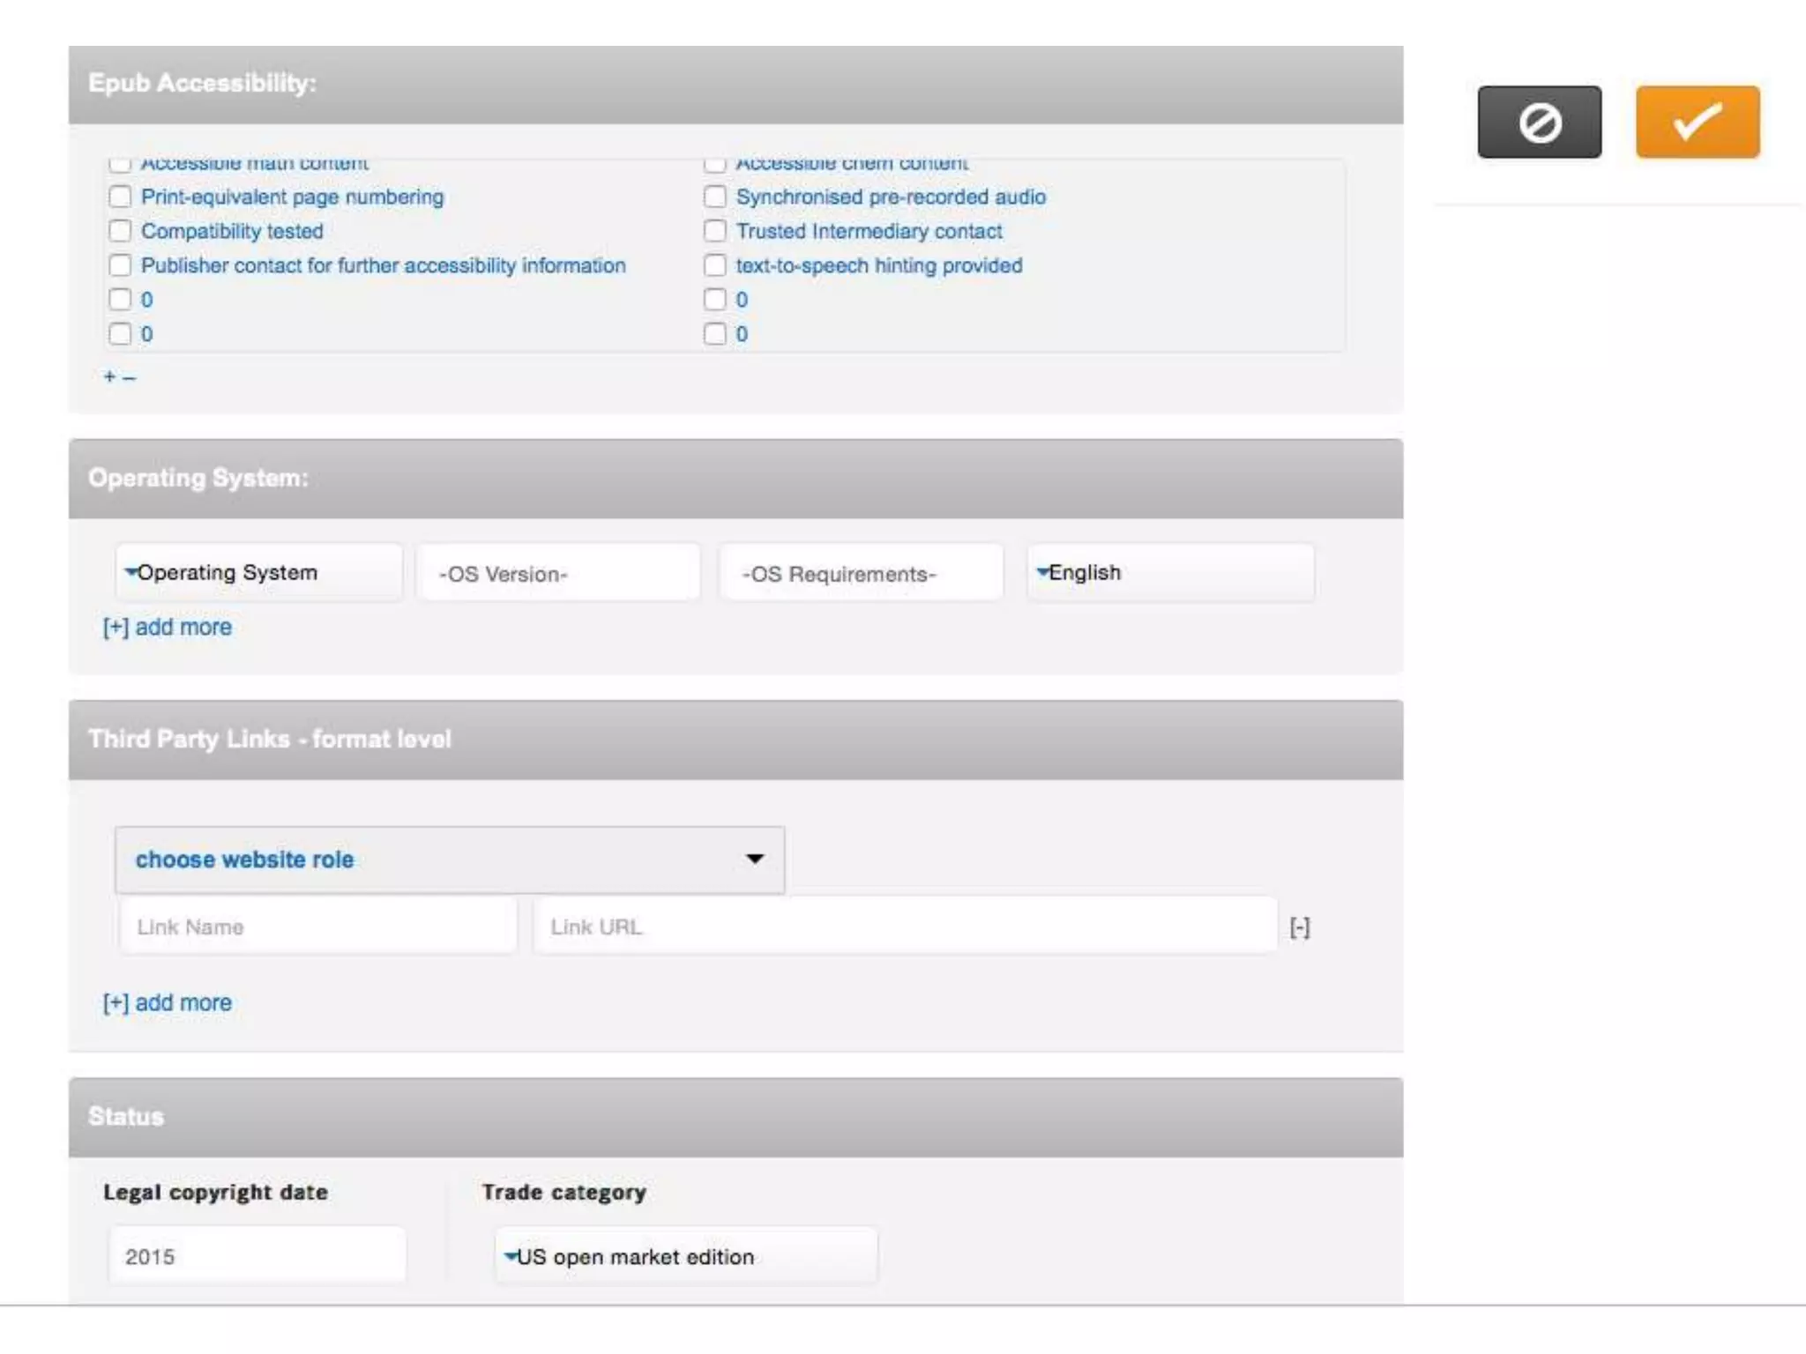1806x1354 pixels.
Task: Click the orange checkmark save button
Action: coord(1697,123)
